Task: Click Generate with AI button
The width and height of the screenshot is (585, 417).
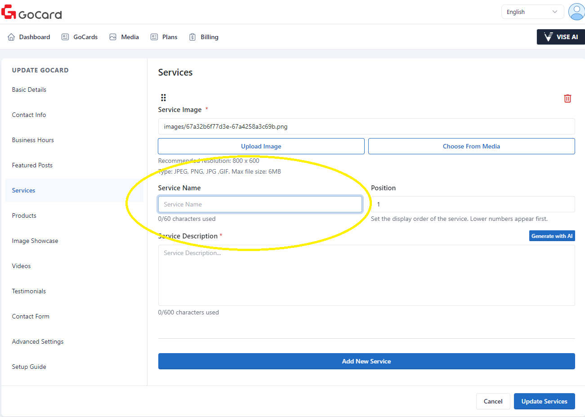Action: (x=552, y=236)
